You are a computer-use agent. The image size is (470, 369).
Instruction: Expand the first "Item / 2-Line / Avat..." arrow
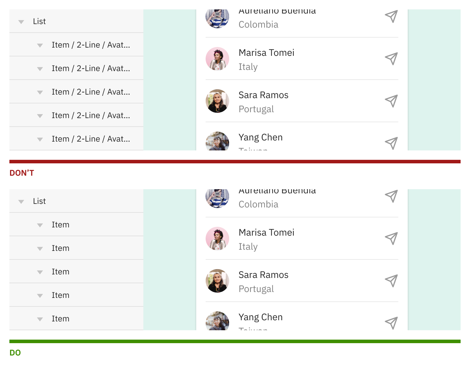point(40,45)
